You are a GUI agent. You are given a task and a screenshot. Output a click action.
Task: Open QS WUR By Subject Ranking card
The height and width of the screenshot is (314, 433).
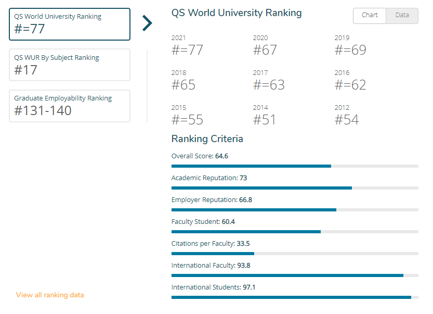coord(70,65)
